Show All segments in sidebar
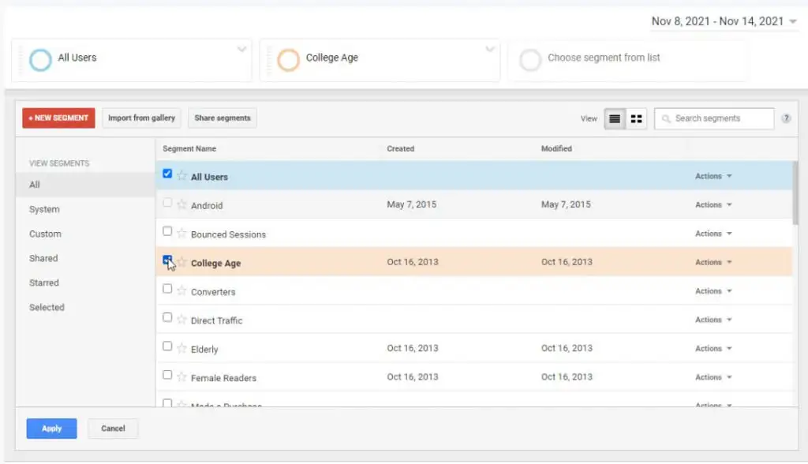Image resolution: width=808 pixels, height=464 pixels. tap(85, 185)
